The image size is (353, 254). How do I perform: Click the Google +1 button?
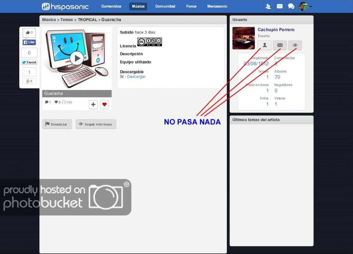(29, 81)
